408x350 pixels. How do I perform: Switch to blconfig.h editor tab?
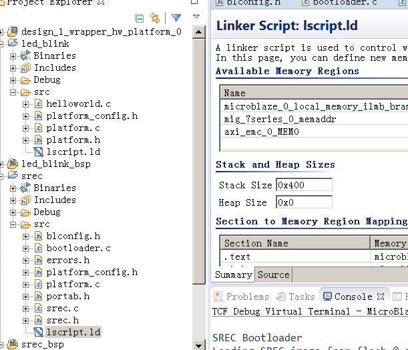click(248, 3)
